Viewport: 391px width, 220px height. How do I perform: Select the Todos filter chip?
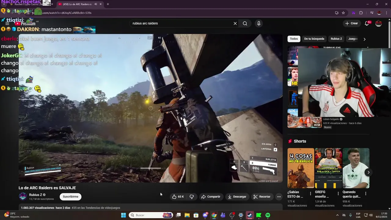[x=294, y=39]
